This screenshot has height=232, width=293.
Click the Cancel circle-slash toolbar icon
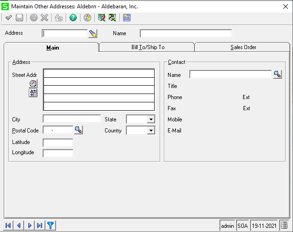pos(34,18)
